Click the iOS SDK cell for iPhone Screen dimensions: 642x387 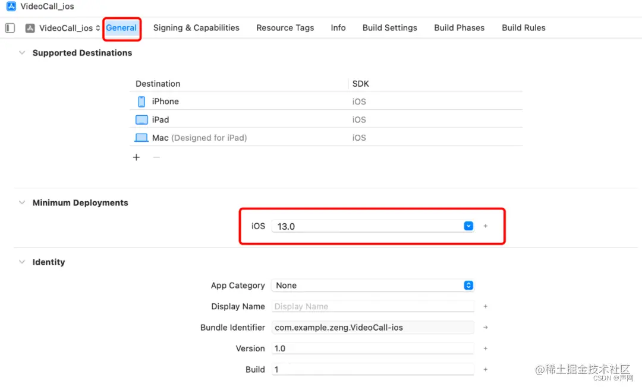[359, 101]
